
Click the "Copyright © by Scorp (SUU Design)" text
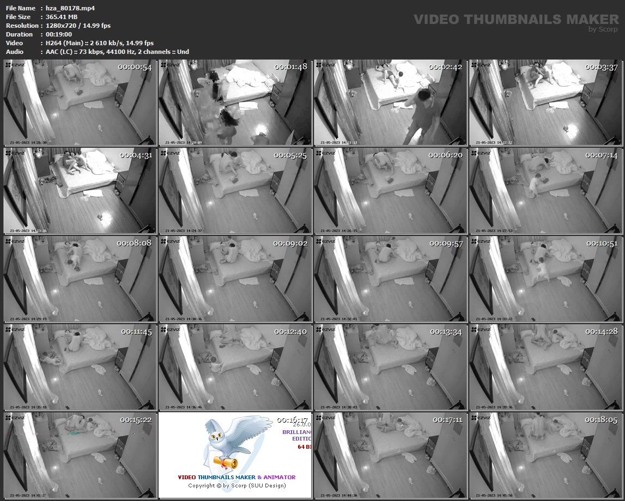[x=236, y=485]
